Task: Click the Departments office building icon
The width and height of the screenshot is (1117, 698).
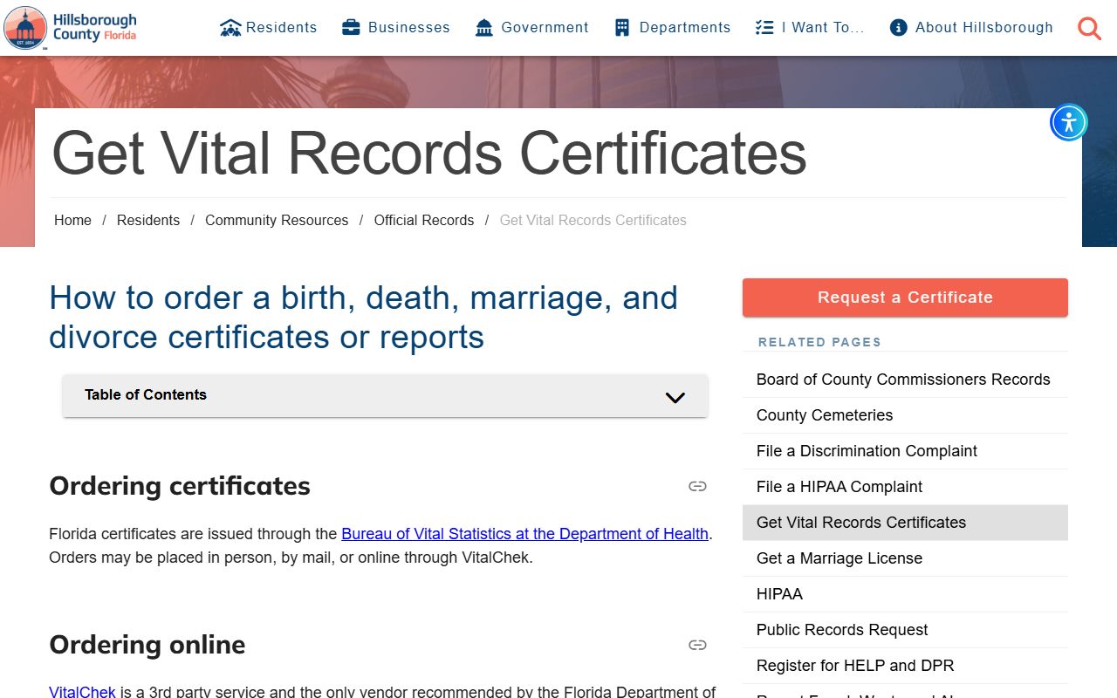Action: 622,28
